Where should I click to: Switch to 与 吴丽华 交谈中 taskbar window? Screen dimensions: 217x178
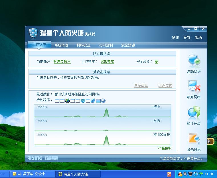(x=32, y=174)
